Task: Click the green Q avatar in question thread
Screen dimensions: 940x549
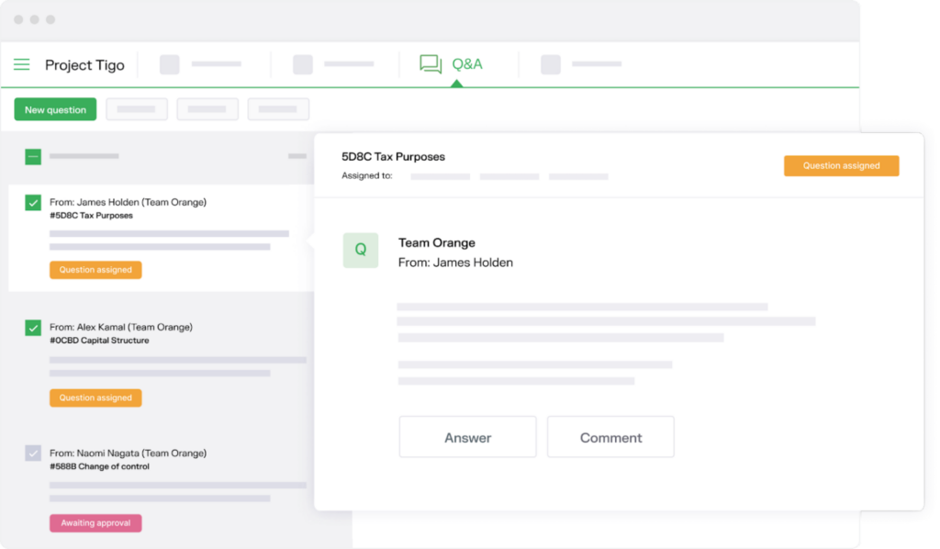Action: 360,251
